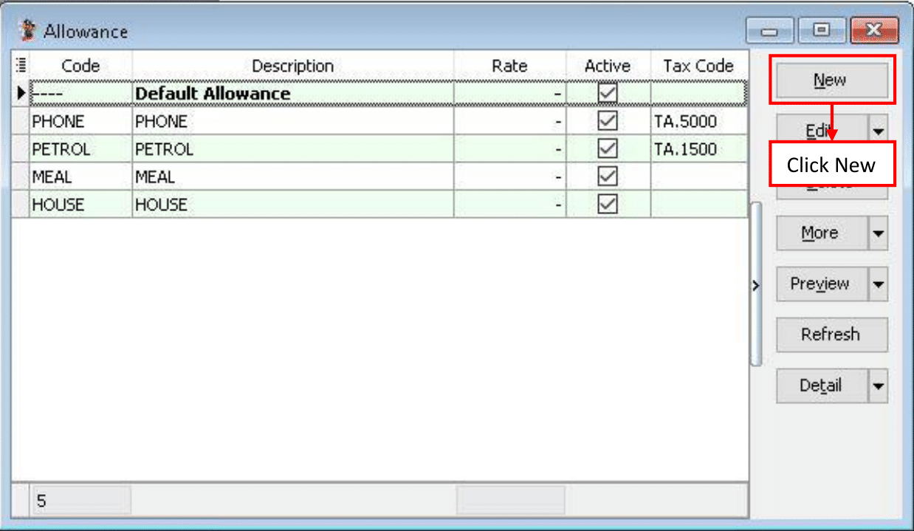Click the Preview button
This screenshot has height=531, width=914.
click(x=821, y=284)
